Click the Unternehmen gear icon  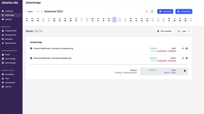tap(3, 82)
